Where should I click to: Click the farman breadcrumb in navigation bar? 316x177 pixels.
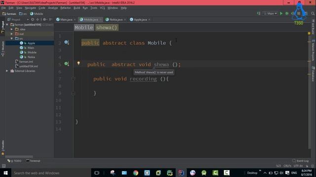9,14
